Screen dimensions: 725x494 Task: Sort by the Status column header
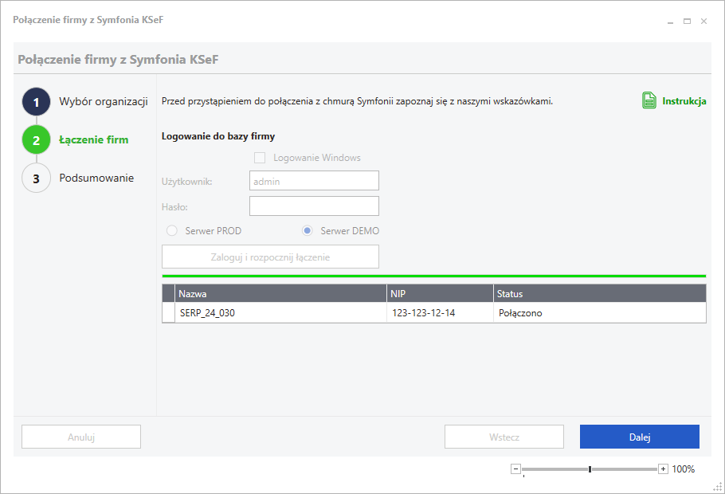pyautogui.click(x=600, y=294)
